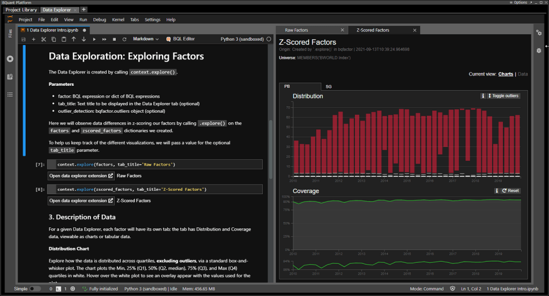Open the Options dropdown in title bar
This screenshot has width=549, height=296.
coord(521,3)
